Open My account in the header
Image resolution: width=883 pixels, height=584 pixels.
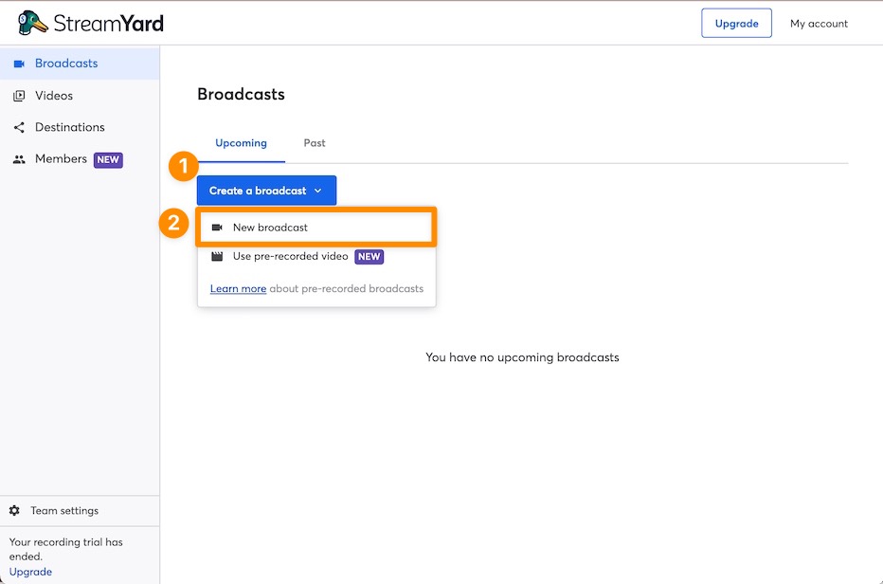tap(819, 24)
